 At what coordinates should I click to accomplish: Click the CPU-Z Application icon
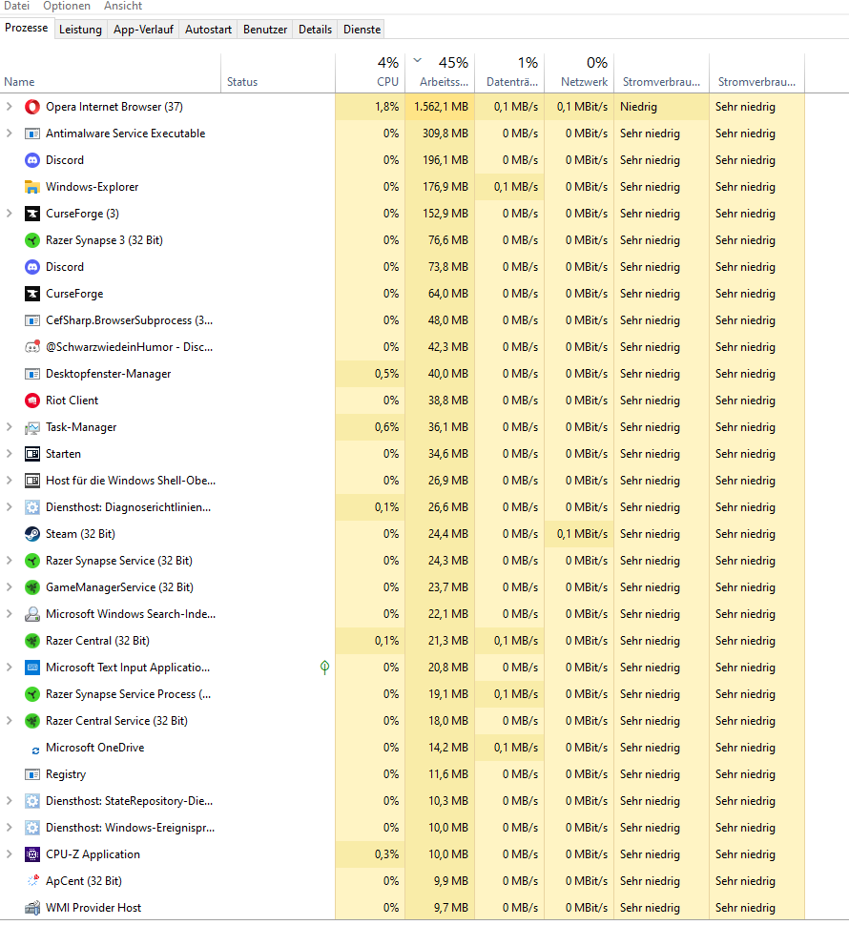31,854
